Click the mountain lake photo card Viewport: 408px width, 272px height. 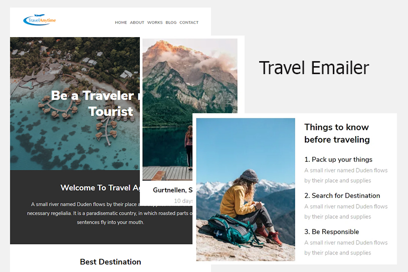point(190,109)
